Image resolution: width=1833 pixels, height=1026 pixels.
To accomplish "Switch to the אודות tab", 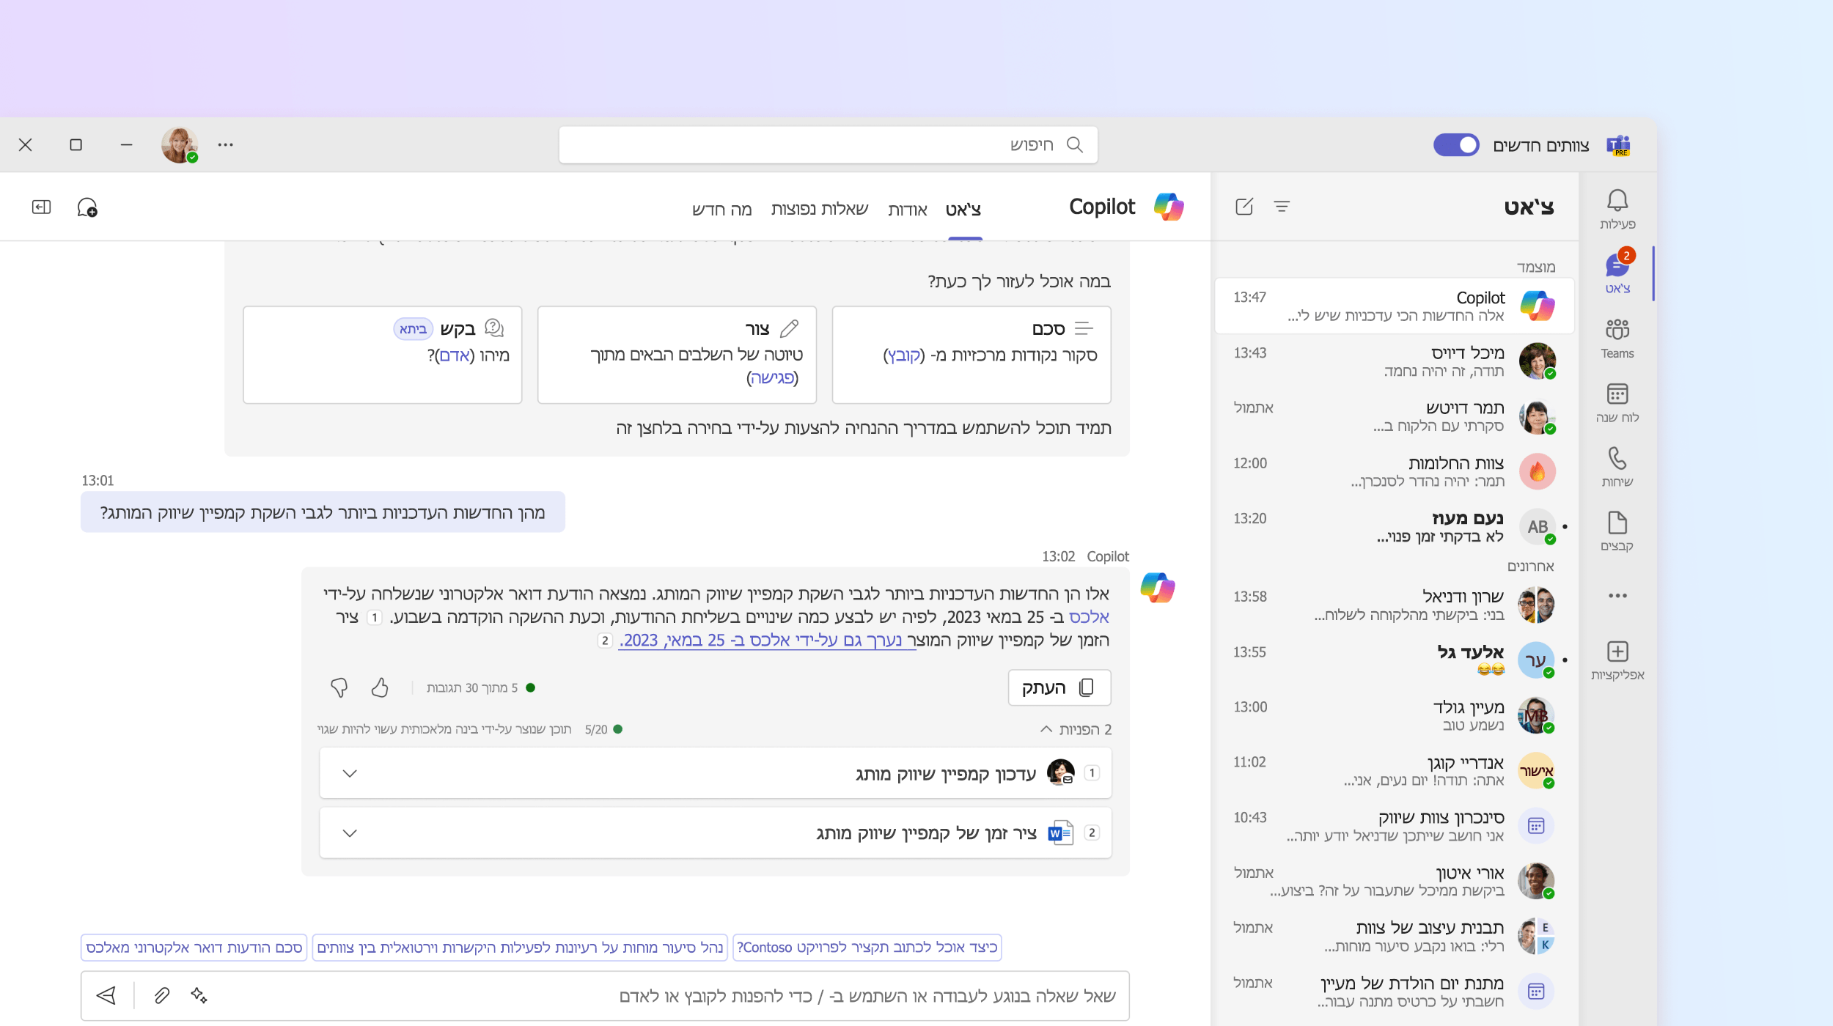I will click(x=908, y=210).
